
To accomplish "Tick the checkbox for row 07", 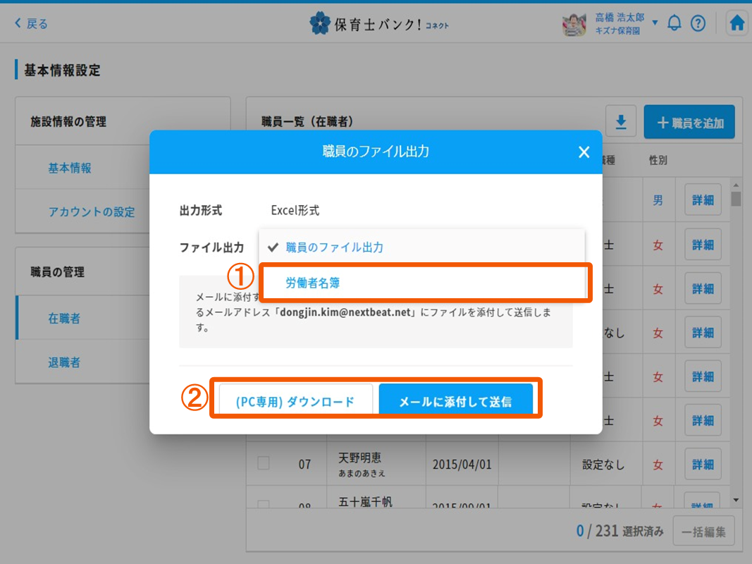I will (x=264, y=464).
